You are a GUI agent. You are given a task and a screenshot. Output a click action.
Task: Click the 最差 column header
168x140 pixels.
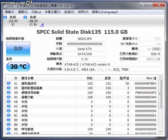pyautogui.click(x=103, y=78)
